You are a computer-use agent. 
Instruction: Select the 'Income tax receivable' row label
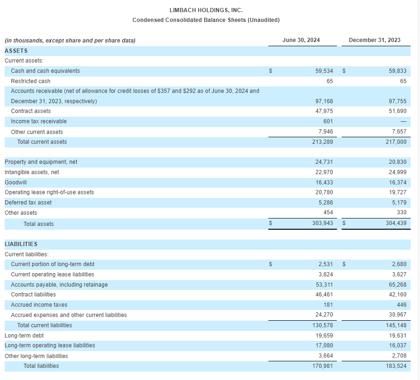pos(39,121)
